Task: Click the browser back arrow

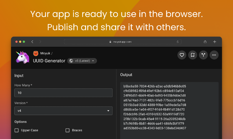Action: [32, 42]
